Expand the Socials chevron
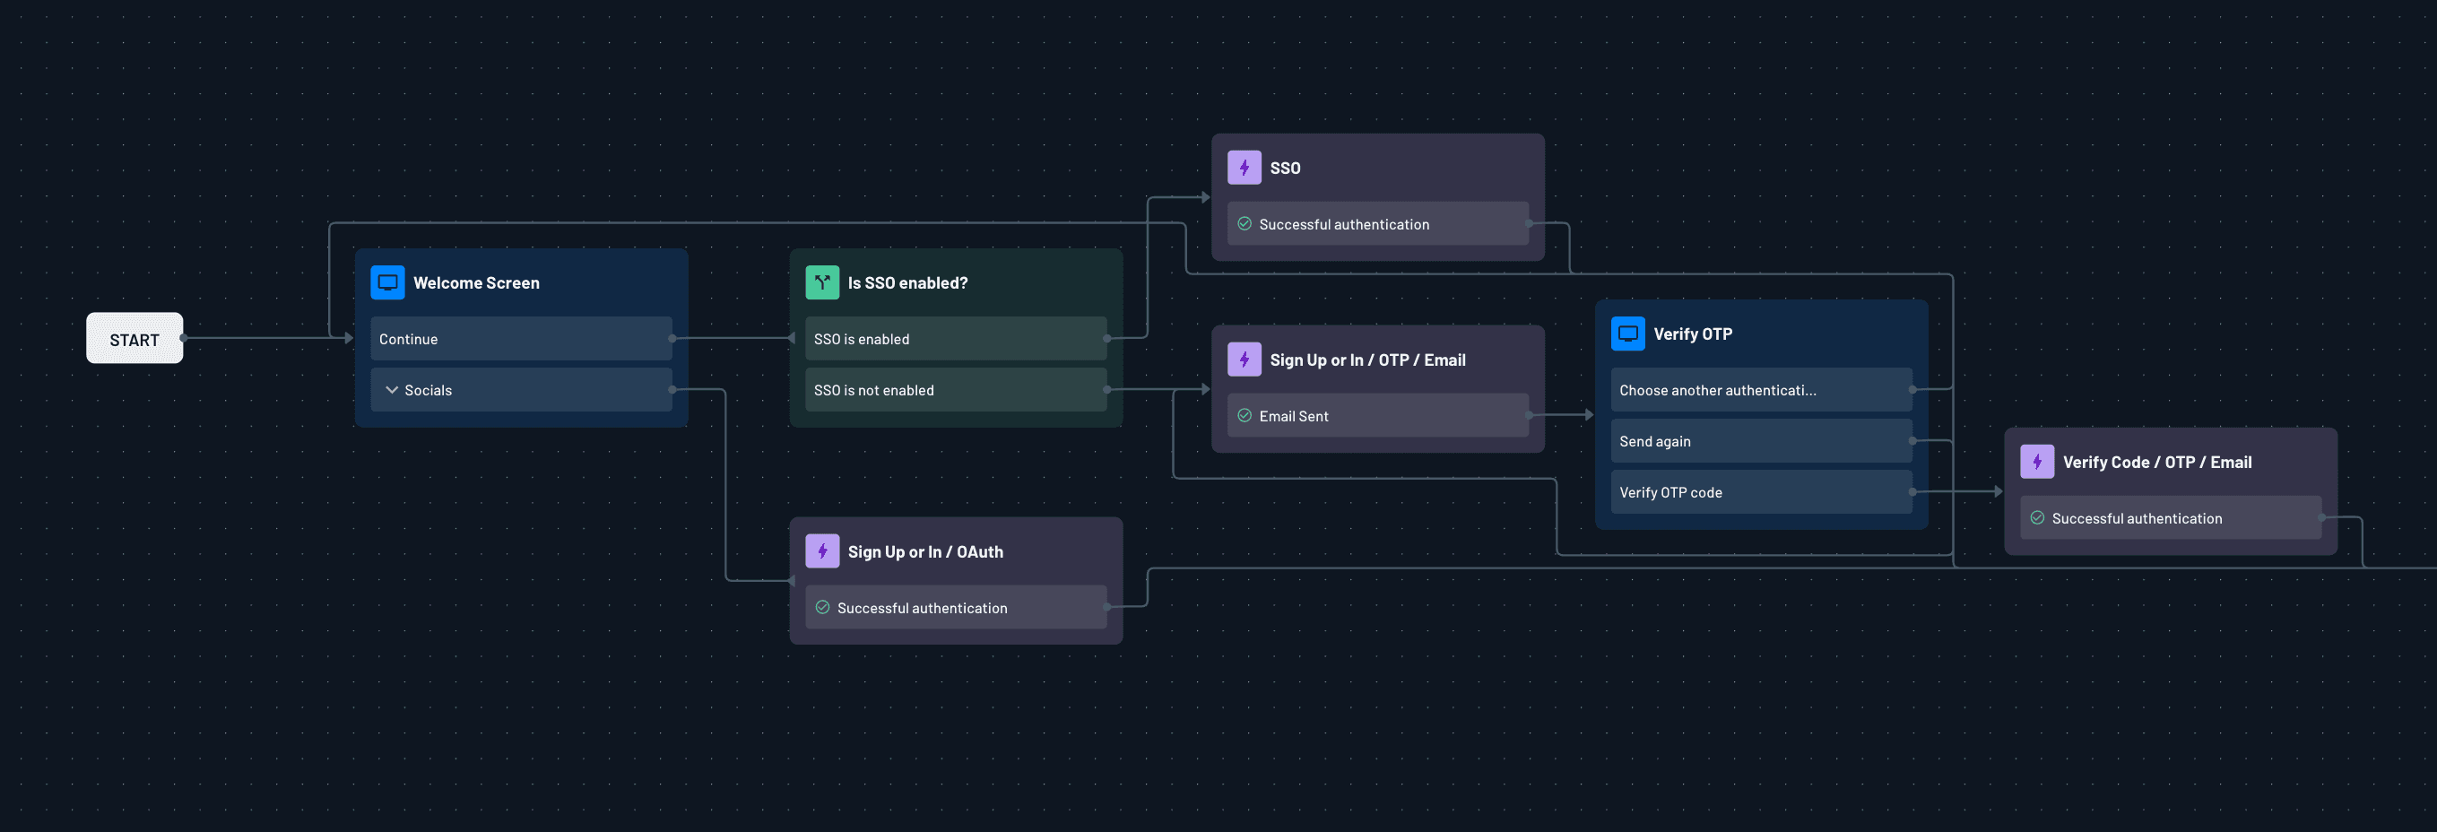Screen dimensions: 2437x832 [x=392, y=389]
